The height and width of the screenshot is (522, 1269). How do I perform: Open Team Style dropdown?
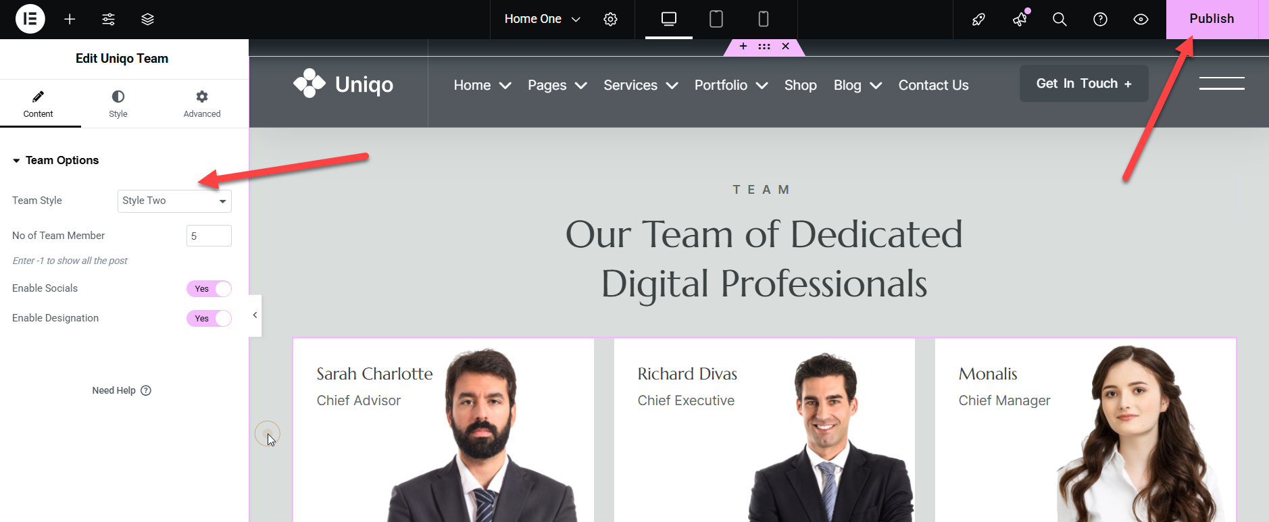coord(174,201)
